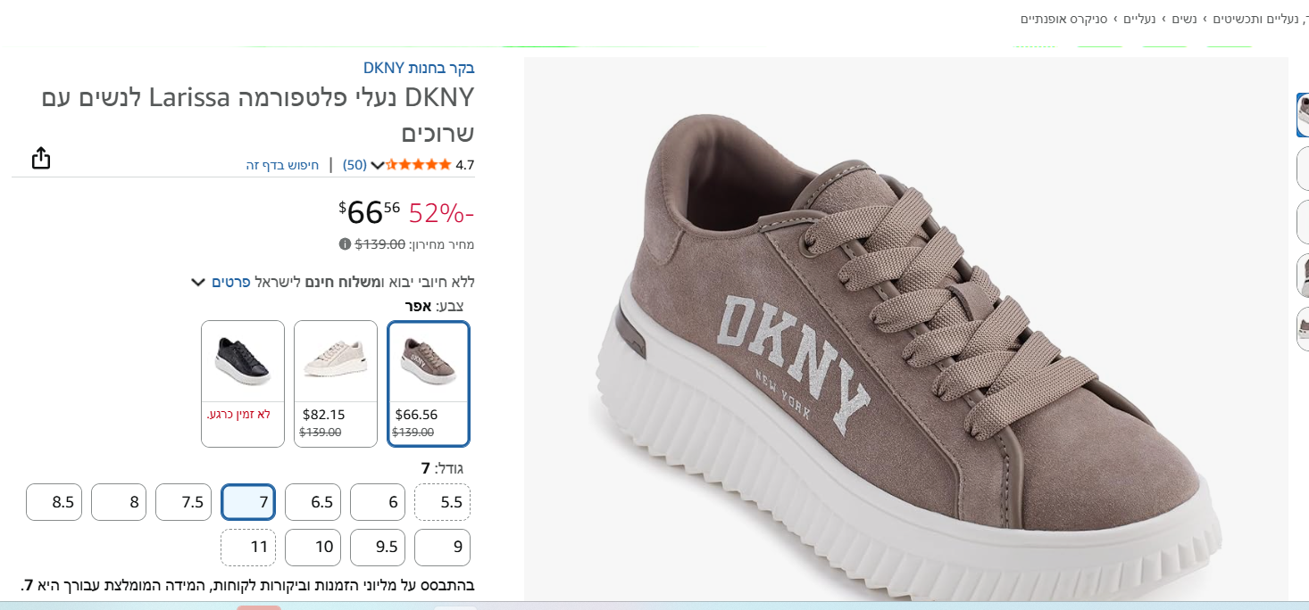Viewport: 1309px width, 610px height.
Task: Choose size 9
Action: 442,548
